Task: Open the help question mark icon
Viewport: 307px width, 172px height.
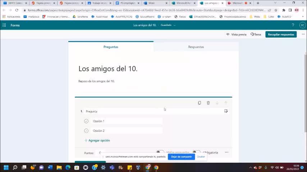Action: point(293,25)
